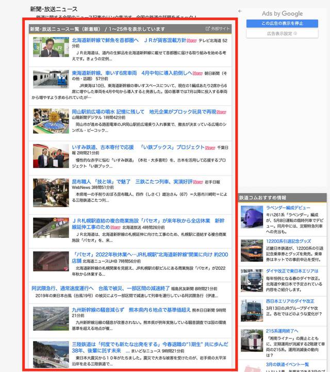Viewport: 330px width, 372px height.
Task: Open ラベンダー編成デビュー recommended link
Action: point(288,208)
